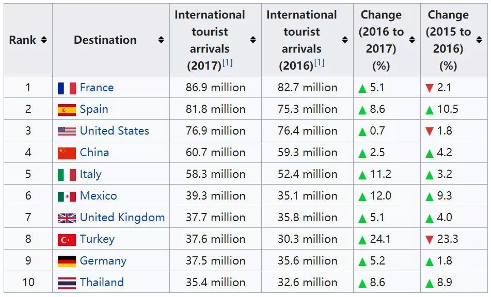Open citation [1] in the 2016 arrivals header
The width and height of the screenshot is (491, 297).
point(319,63)
